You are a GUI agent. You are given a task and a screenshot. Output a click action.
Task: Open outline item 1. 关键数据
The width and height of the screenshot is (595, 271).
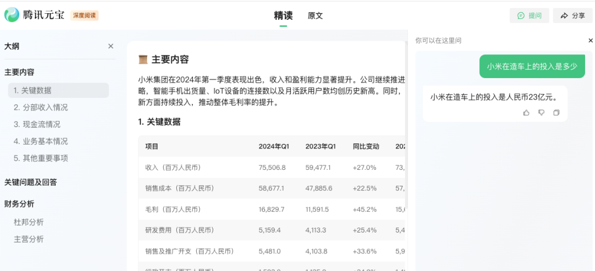pos(58,91)
